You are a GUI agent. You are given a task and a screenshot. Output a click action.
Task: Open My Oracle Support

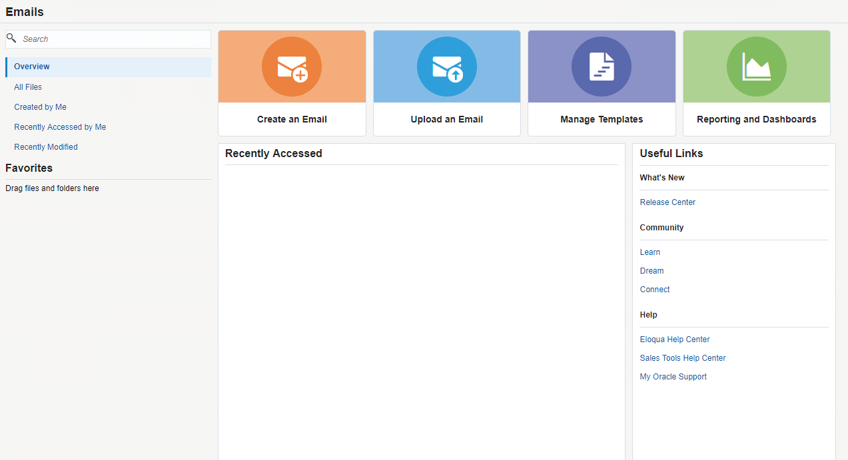pos(673,376)
